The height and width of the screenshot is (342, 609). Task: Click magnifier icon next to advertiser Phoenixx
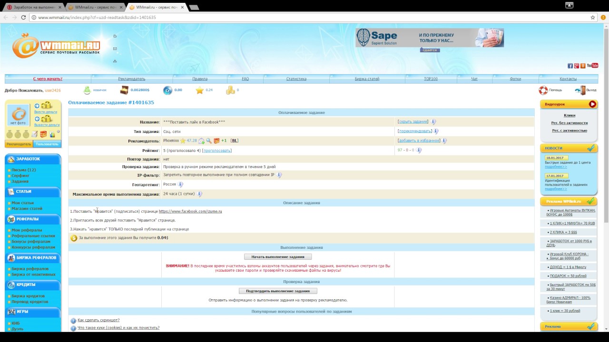[x=209, y=141]
